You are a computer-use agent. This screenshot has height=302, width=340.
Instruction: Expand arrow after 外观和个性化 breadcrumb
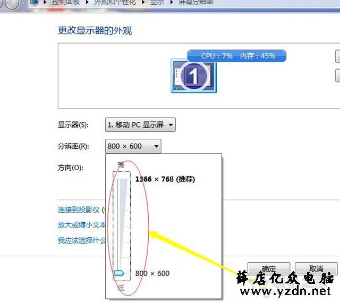[x=143, y=2]
